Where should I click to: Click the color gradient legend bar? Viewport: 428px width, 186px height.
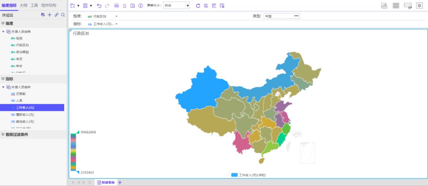click(73, 152)
